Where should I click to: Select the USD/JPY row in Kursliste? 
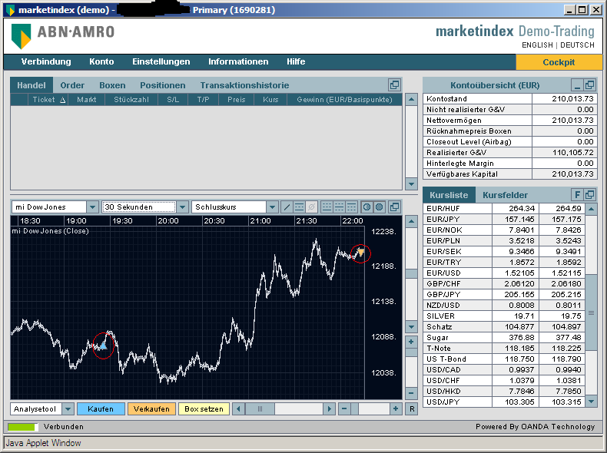coord(504,402)
